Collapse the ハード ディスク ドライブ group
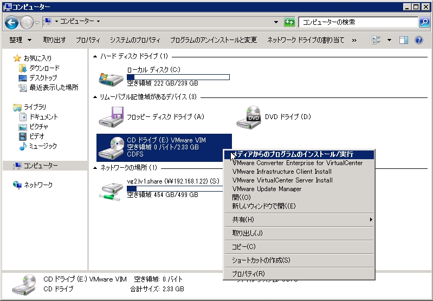The height and width of the screenshot is (301, 433). pyautogui.click(x=95, y=56)
